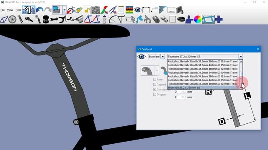Enable the Aero checkbox
The width and height of the screenshot is (268, 150).
click(x=155, y=80)
